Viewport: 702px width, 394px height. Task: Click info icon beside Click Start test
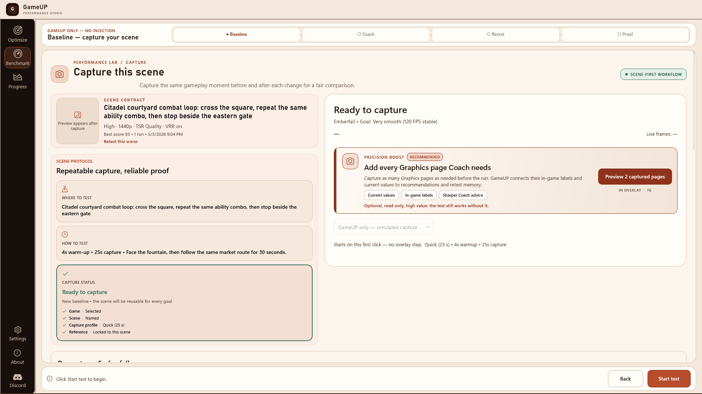49,379
